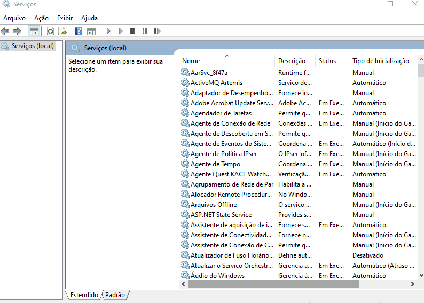Select the Adaptador de Desempenho service name
Screen dimensions: 424x303
(231, 93)
